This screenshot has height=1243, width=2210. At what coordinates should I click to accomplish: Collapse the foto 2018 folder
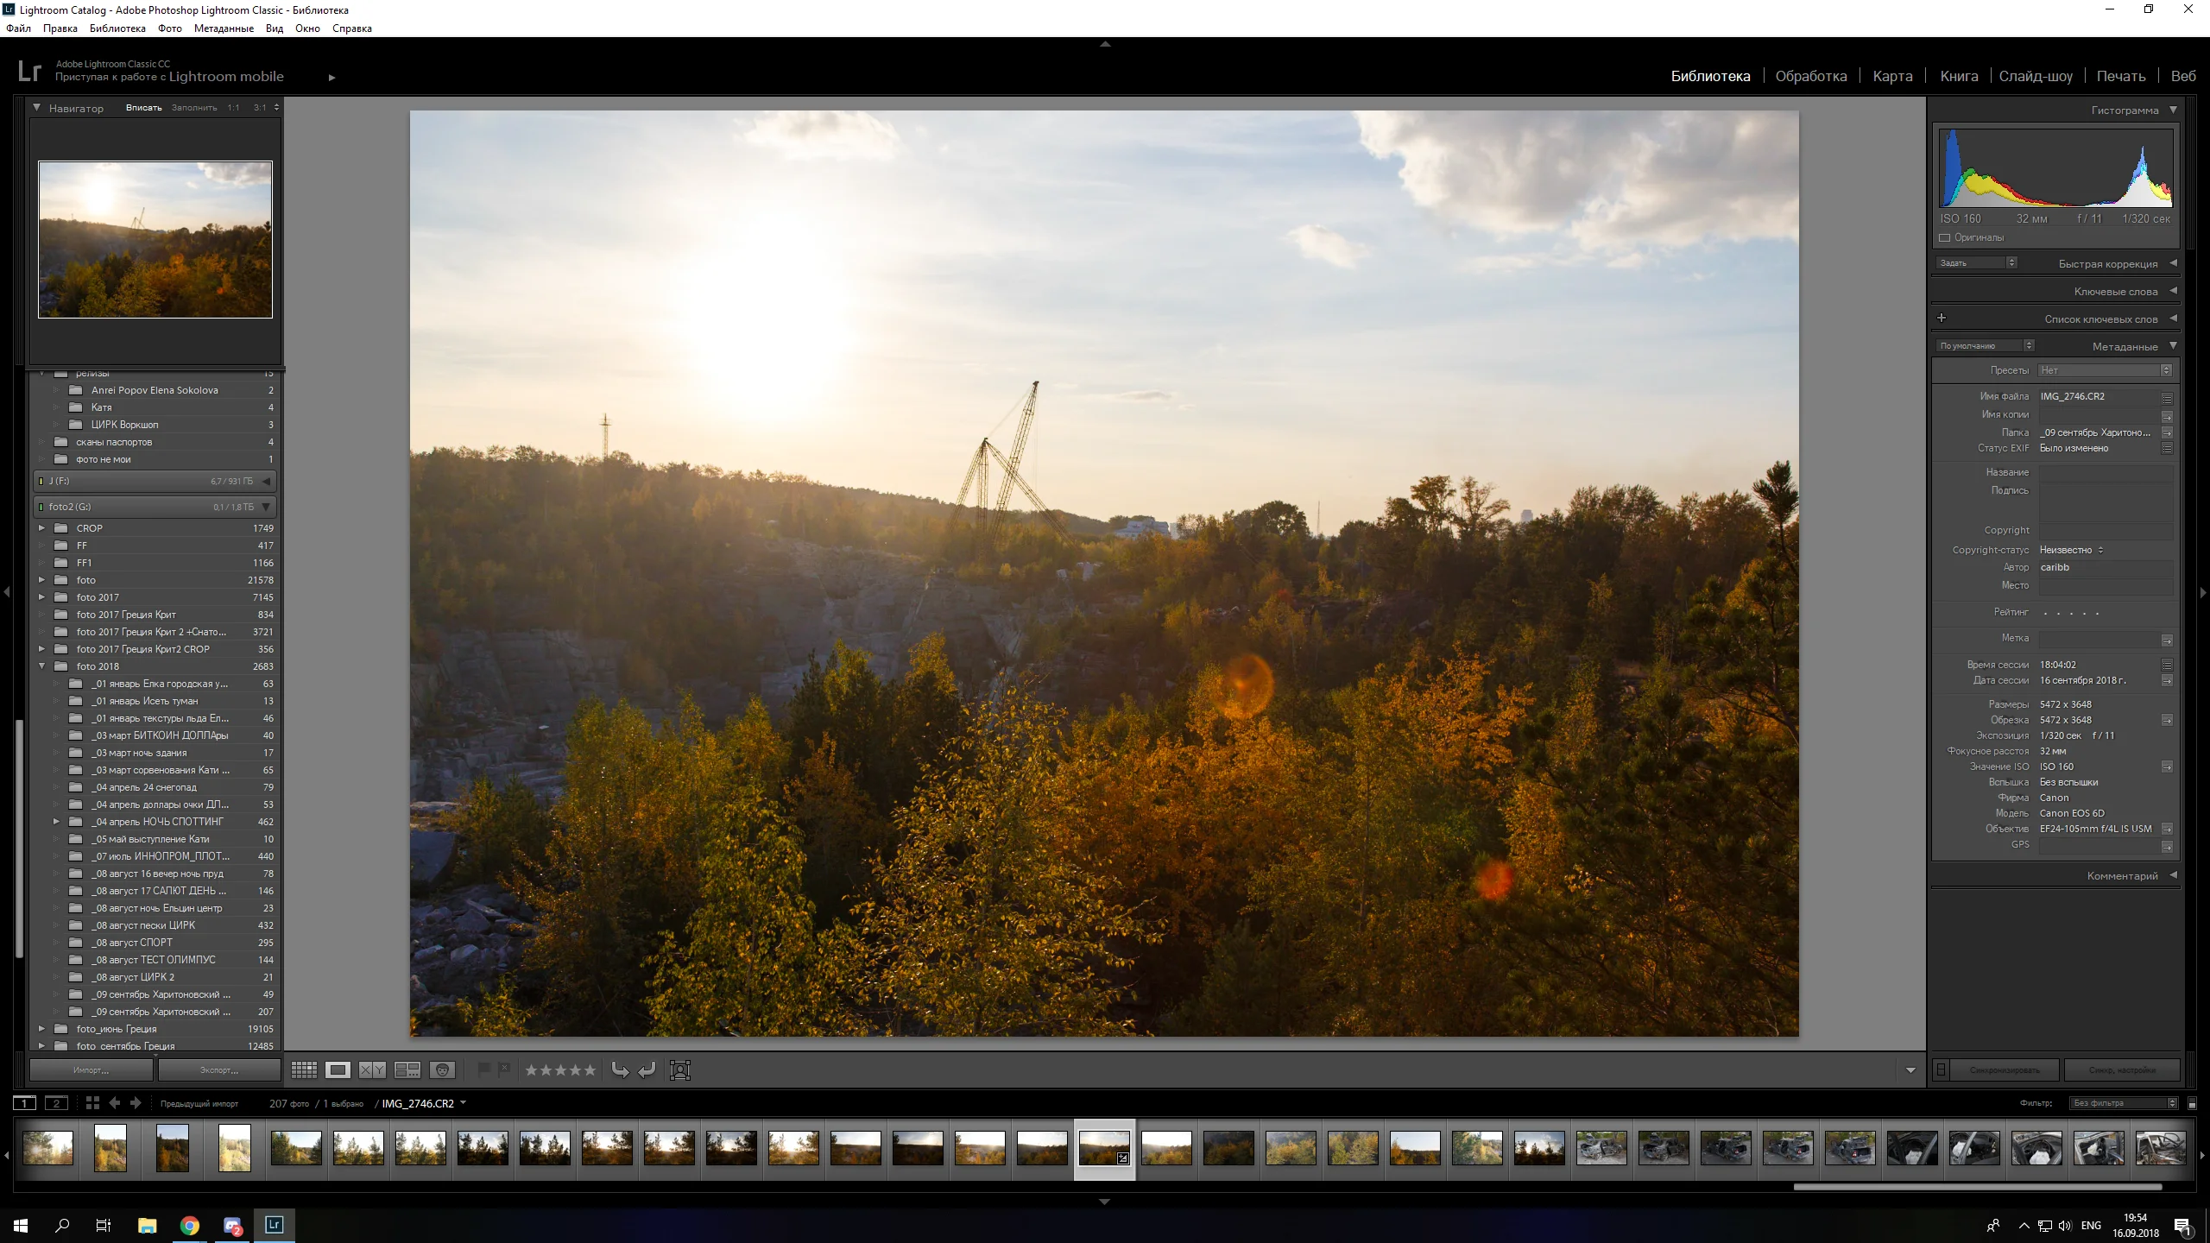[41, 666]
